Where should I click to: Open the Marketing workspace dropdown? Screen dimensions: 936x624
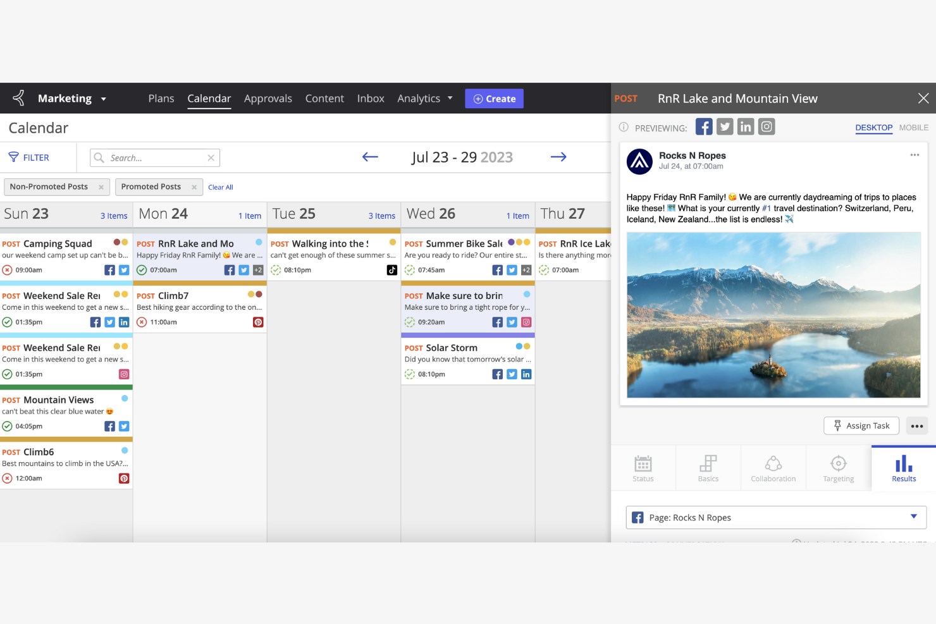[x=71, y=98]
